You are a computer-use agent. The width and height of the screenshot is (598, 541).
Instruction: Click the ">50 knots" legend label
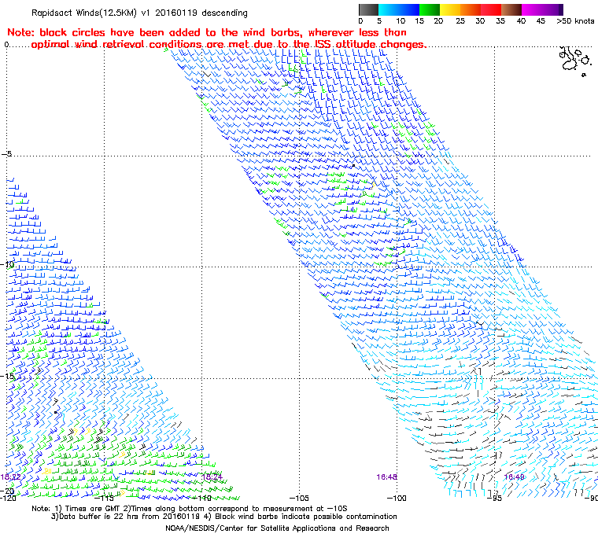(575, 21)
